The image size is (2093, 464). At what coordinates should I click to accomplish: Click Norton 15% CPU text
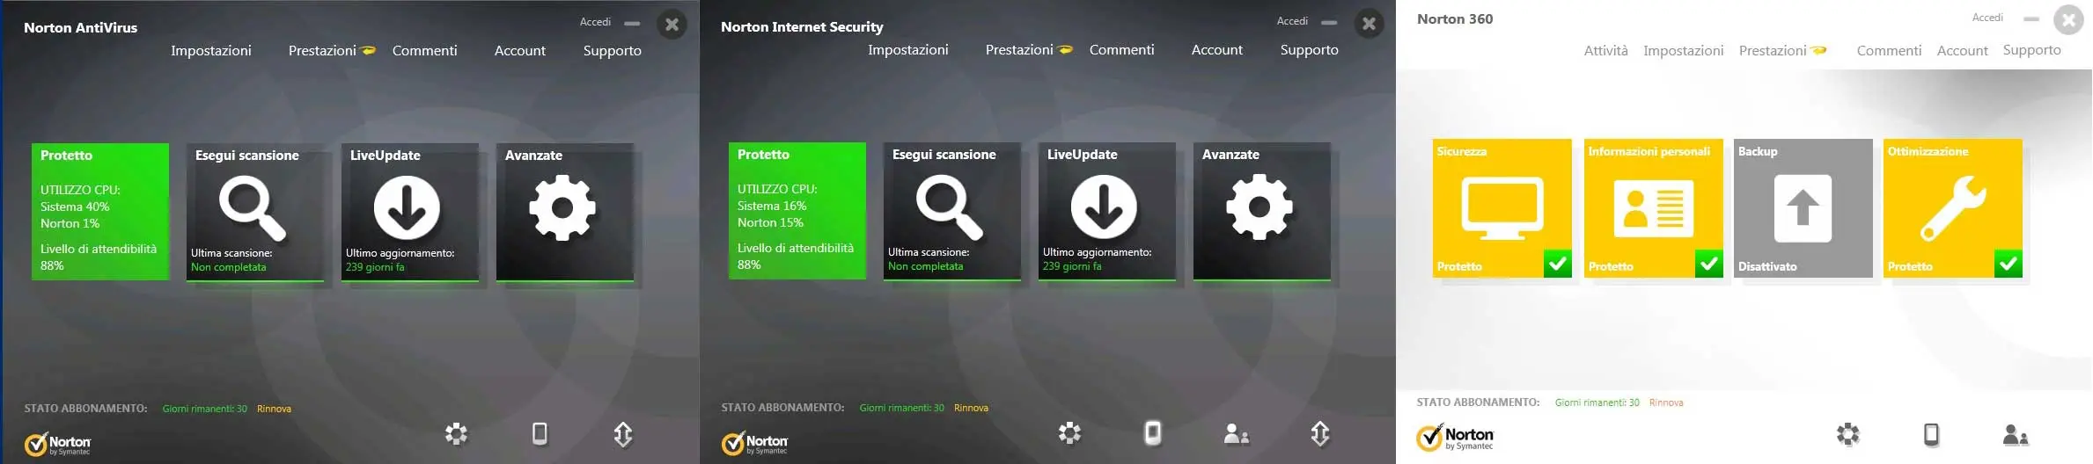pyautogui.click(x=770, y=222)
